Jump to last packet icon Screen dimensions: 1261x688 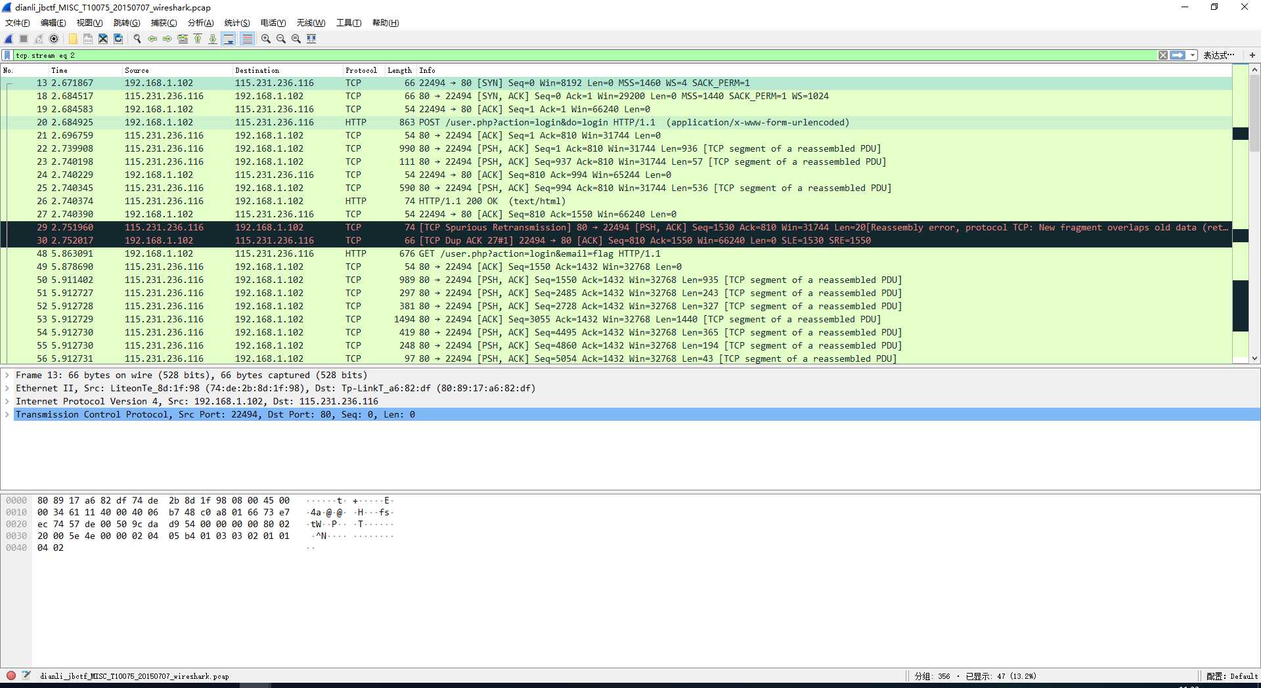213,39
